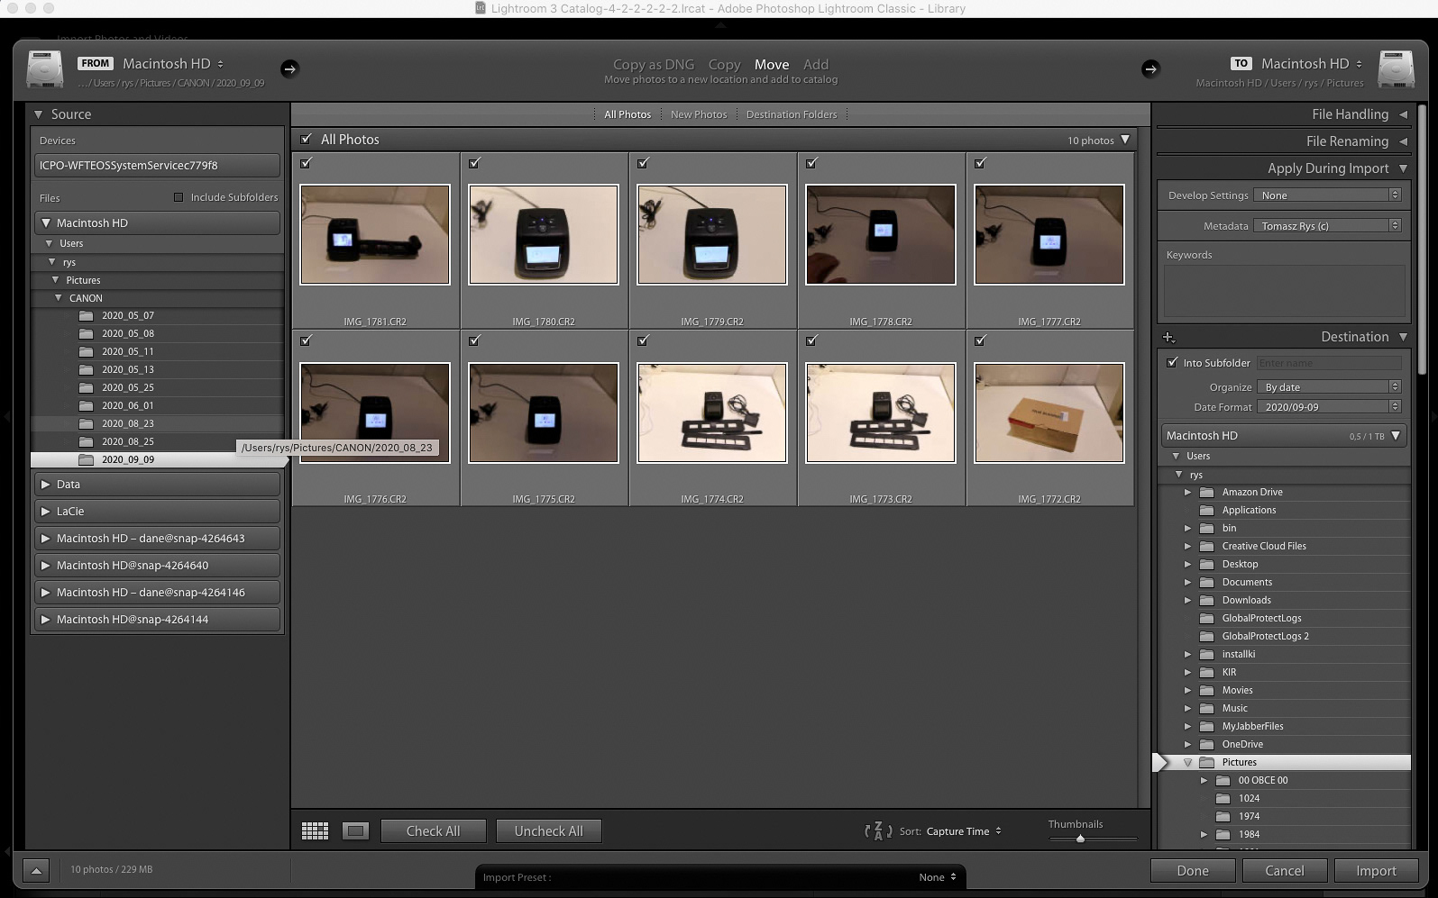Screen dimensions: 1438x898
Task: Toggle Into Subfolder checkbox
Action: [x=1172, y=362]
